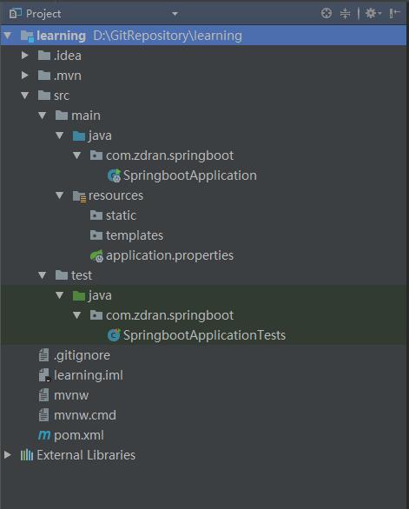
Task: Select the learning.iml file
Action: [x=81, y=375]
